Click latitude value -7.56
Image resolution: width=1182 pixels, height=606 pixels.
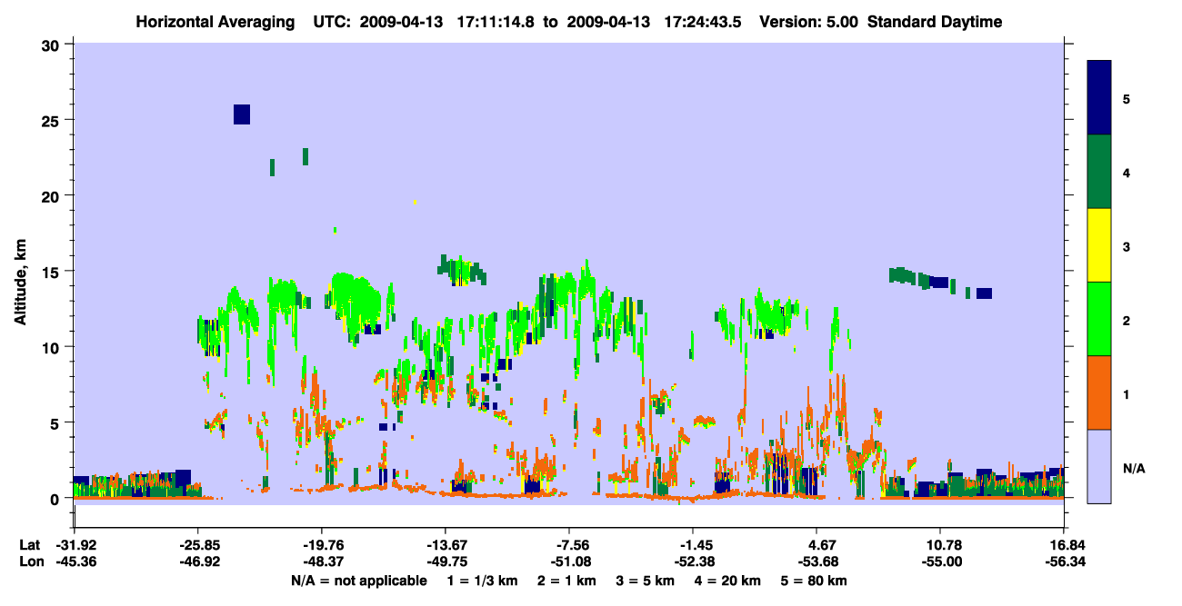[569, 545]
